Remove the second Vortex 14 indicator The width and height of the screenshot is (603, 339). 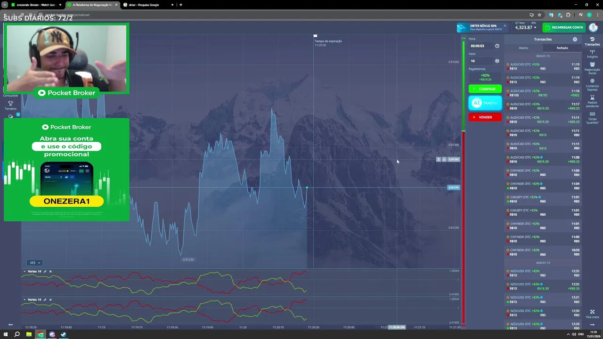point(50,299)
